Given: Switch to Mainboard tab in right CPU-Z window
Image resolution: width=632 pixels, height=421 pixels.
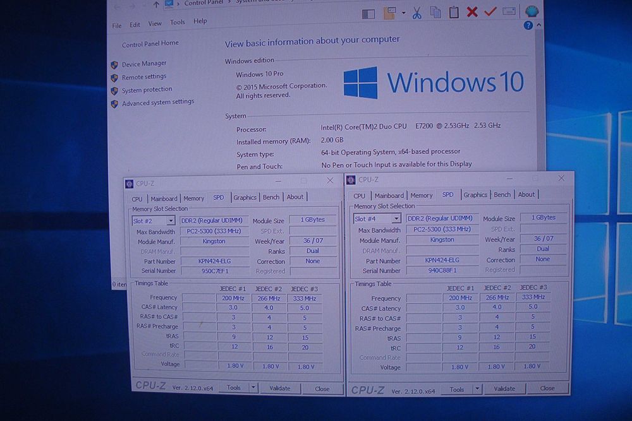Looking at the screenshot, I should tap(389, 195).
